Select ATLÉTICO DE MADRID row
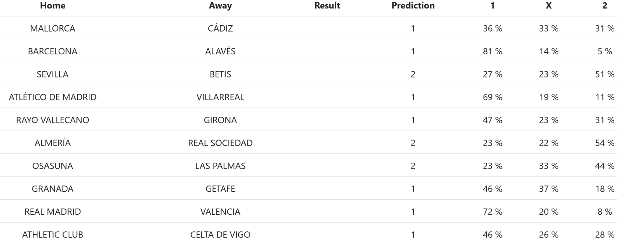The image size is (617, 244). [52, 97]
